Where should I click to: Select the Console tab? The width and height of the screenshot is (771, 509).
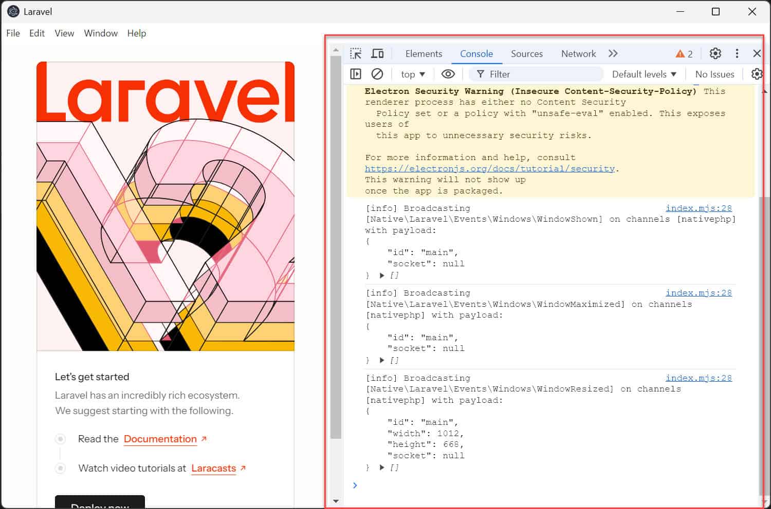[476, 53]
